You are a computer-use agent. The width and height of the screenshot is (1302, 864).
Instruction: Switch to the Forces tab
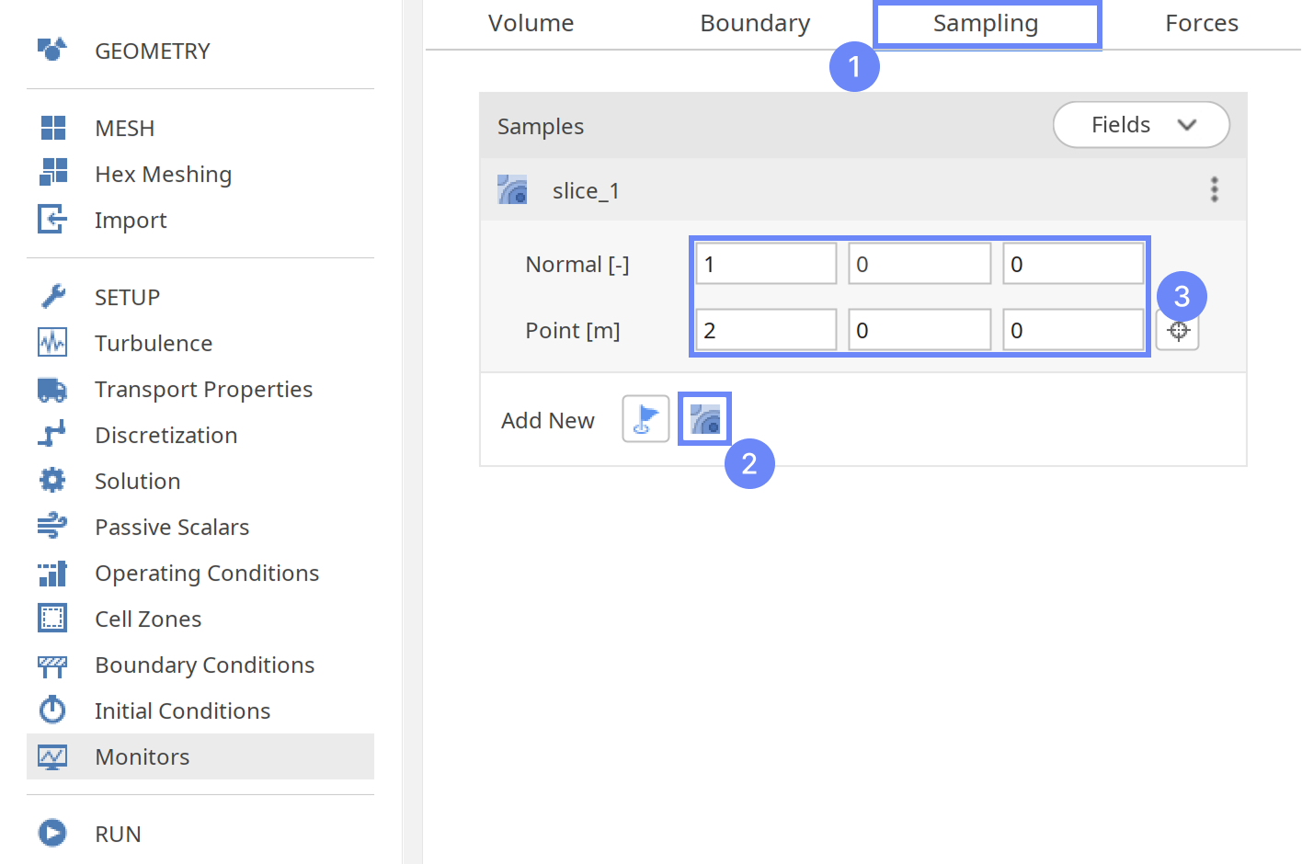point(1201,23)
